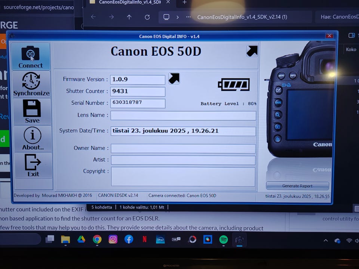The height and width of the screenshot is (269, 359).
Task: Expand hidden system tray icons chevron
Action: 326,240
